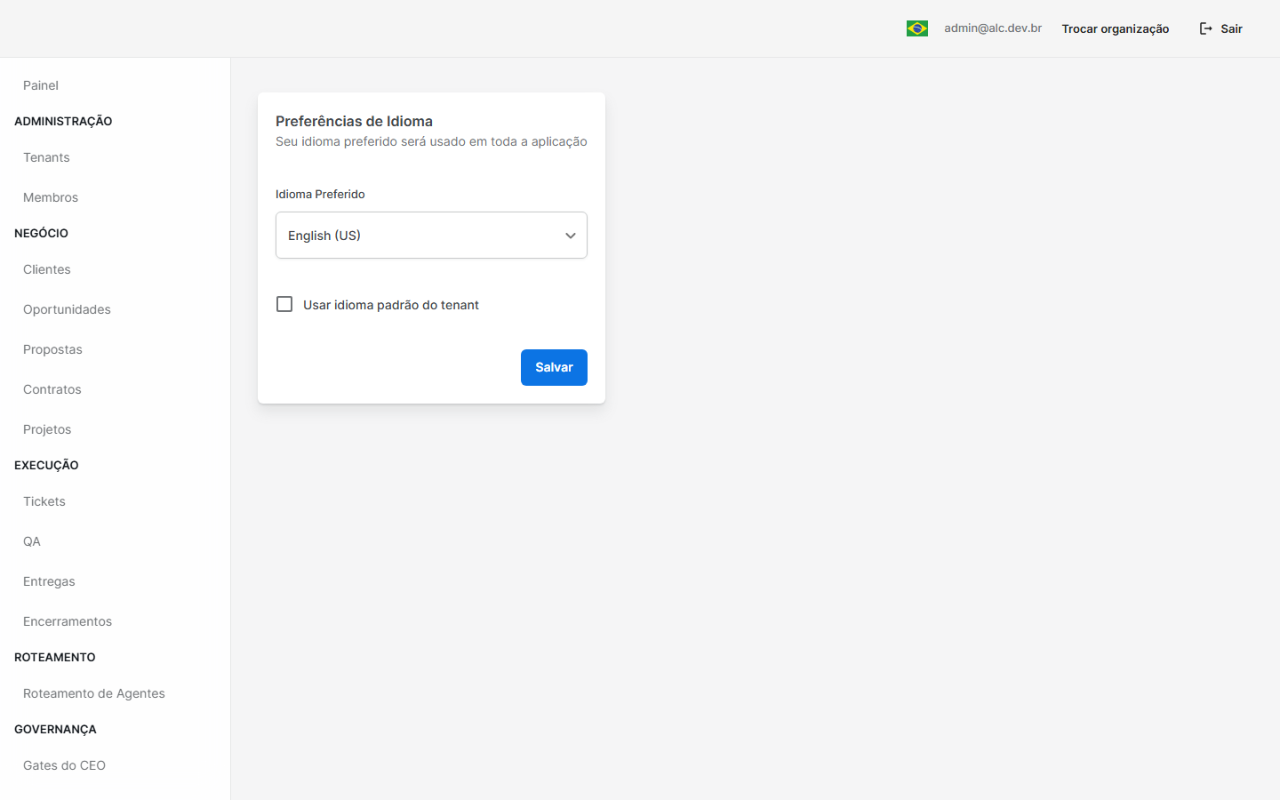Go to Entregas

[49, 581]
